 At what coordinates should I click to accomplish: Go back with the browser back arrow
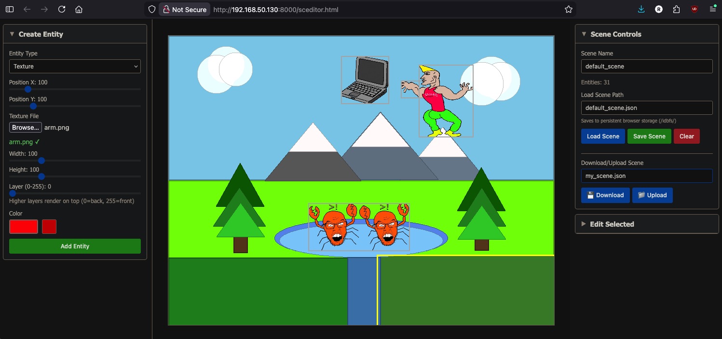pos(27,9)
